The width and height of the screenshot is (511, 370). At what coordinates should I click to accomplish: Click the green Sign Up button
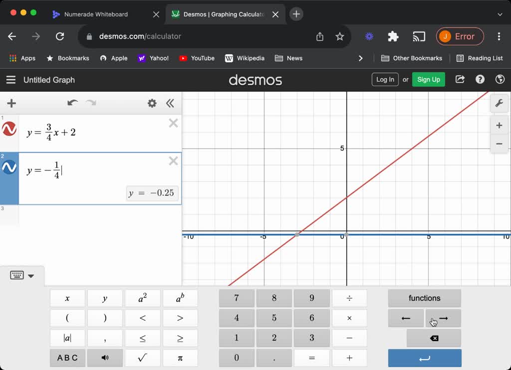coord(428,79)
